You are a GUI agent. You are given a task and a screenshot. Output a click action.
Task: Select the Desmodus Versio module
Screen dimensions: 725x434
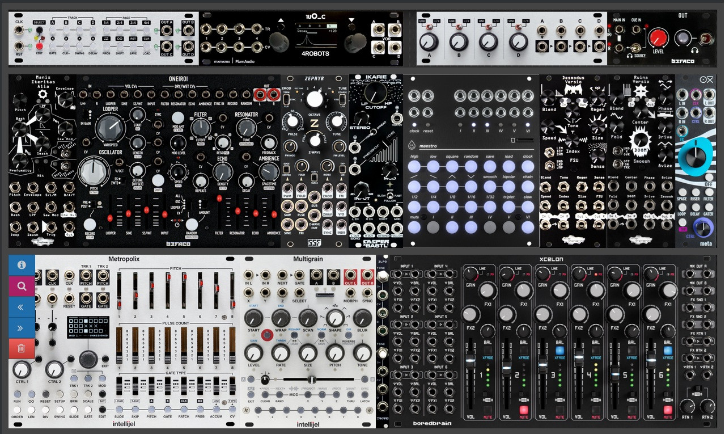click(573, 161)
